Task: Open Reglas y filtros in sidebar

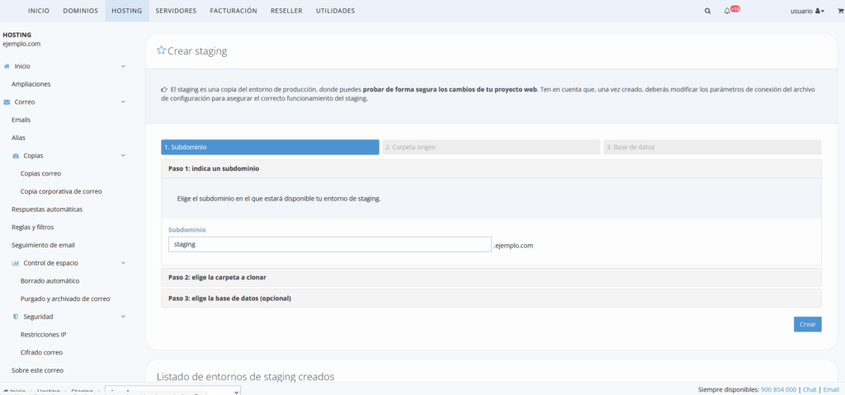Action: 32,228
